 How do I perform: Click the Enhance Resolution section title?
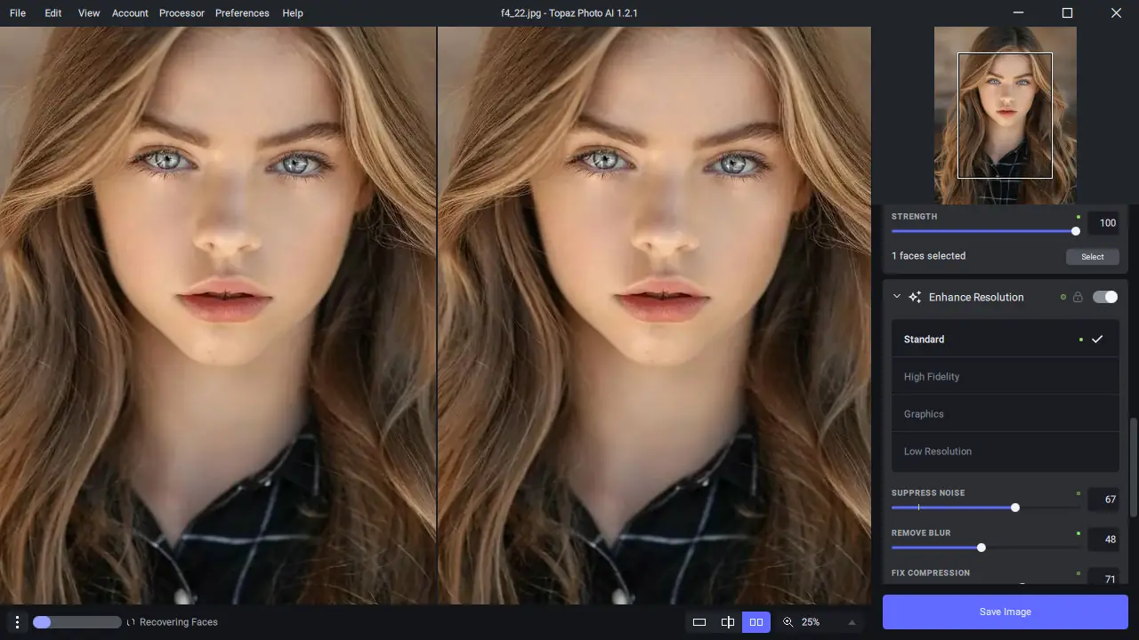pos(976,297)
